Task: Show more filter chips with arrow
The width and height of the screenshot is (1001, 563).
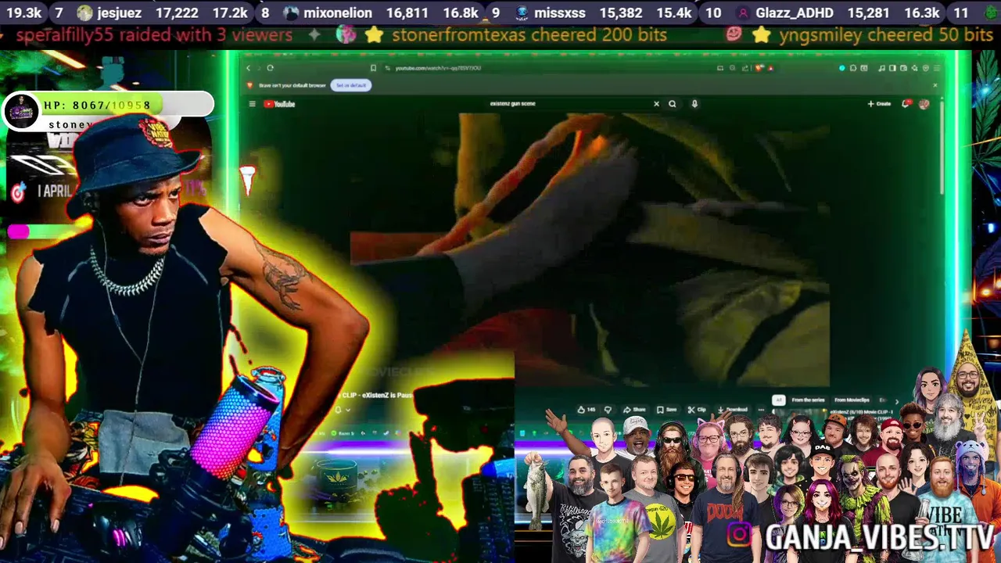Action: pyautogui.click(x=897, y=400)
